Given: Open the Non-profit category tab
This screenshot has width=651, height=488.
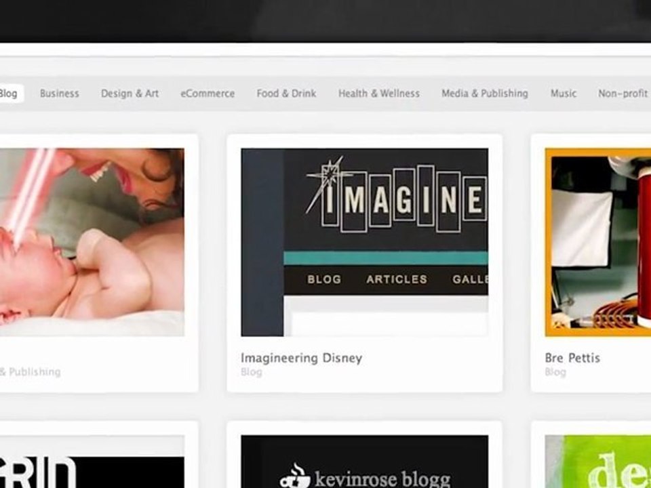Looking at the screenshot, I should [x=623, y=94].
